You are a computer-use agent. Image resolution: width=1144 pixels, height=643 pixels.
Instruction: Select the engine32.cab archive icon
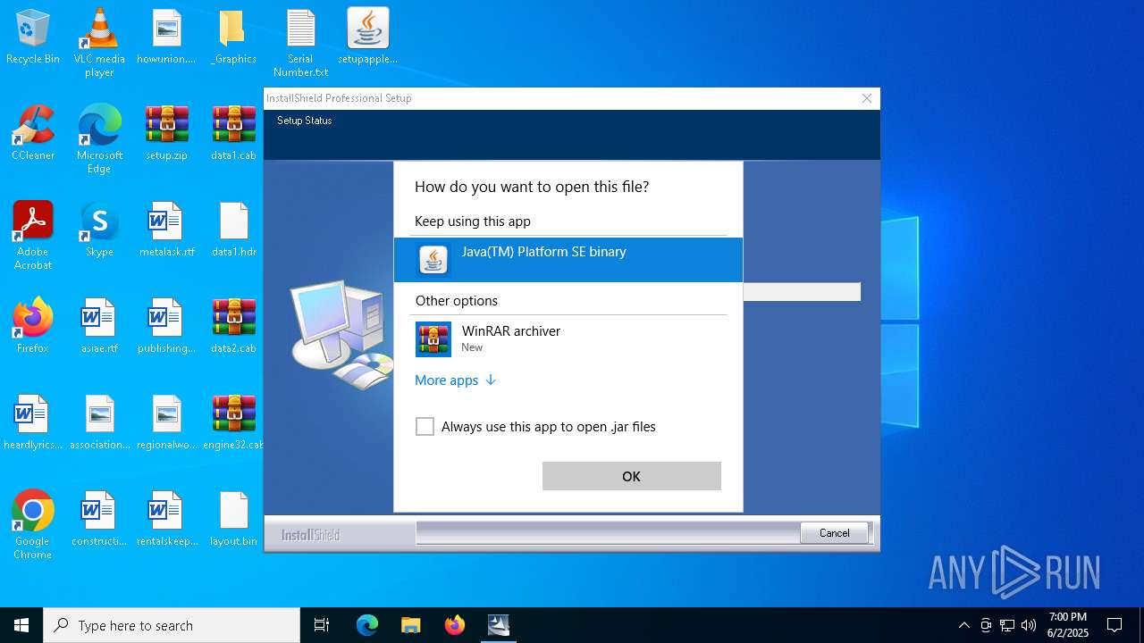(x=233, y=423)
